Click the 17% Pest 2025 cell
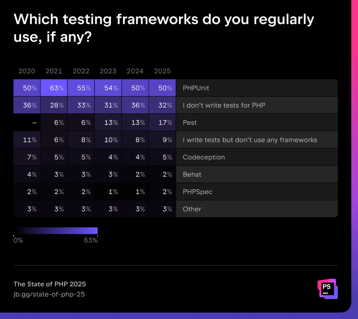The height and width of the screenshot is (319, 358). tap(162, 122)
